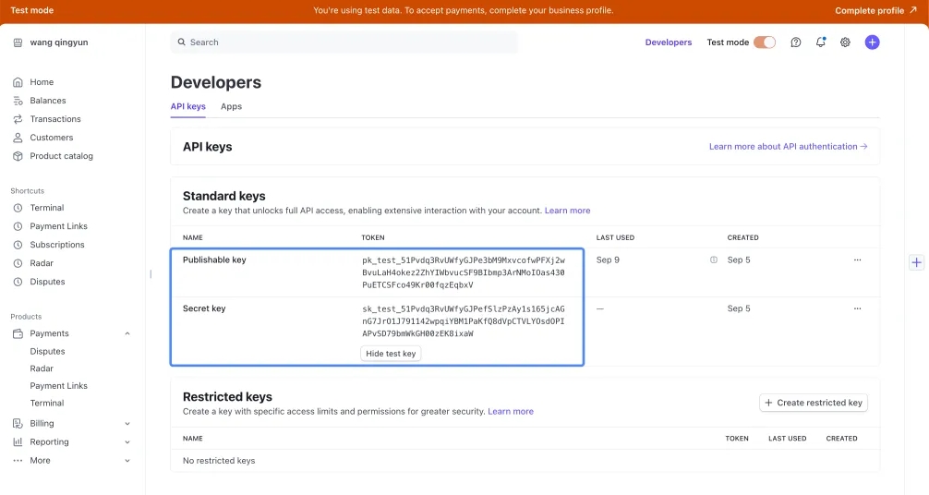This screenshot has height=495, width=929.
Task: Click the Balances icon in sidebar
Action: [18, 101]
